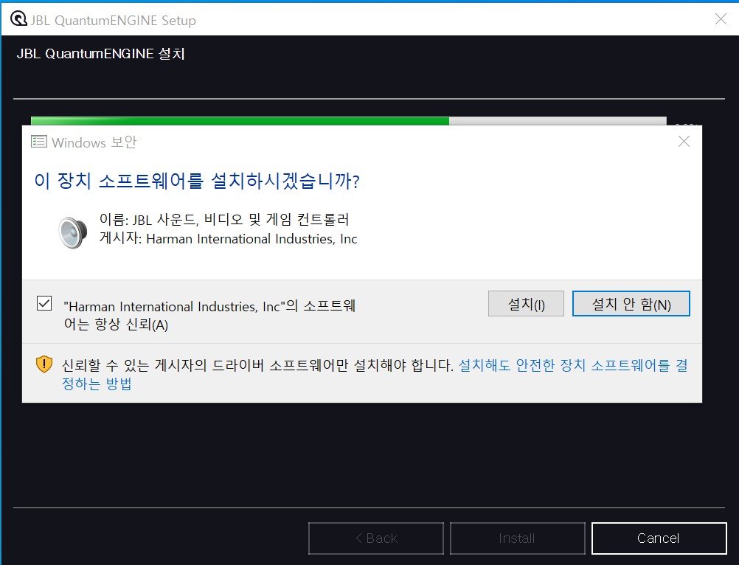Click the green installation progress bar

[348, 121]
